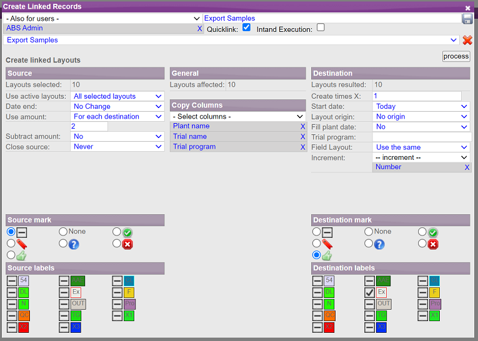Click the process button
Image resolution: width=478 pixels, height=341 pixels.
(456, 56)
